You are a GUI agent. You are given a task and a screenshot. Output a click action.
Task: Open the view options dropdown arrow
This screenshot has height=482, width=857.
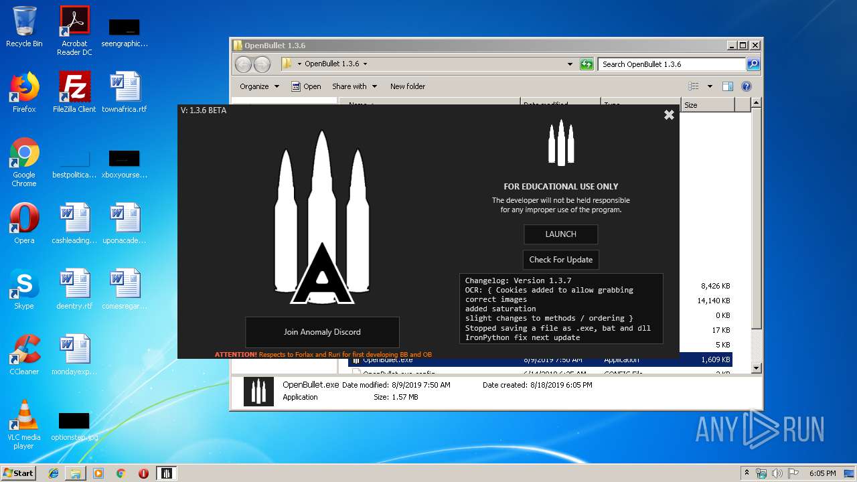coord(710,86)
